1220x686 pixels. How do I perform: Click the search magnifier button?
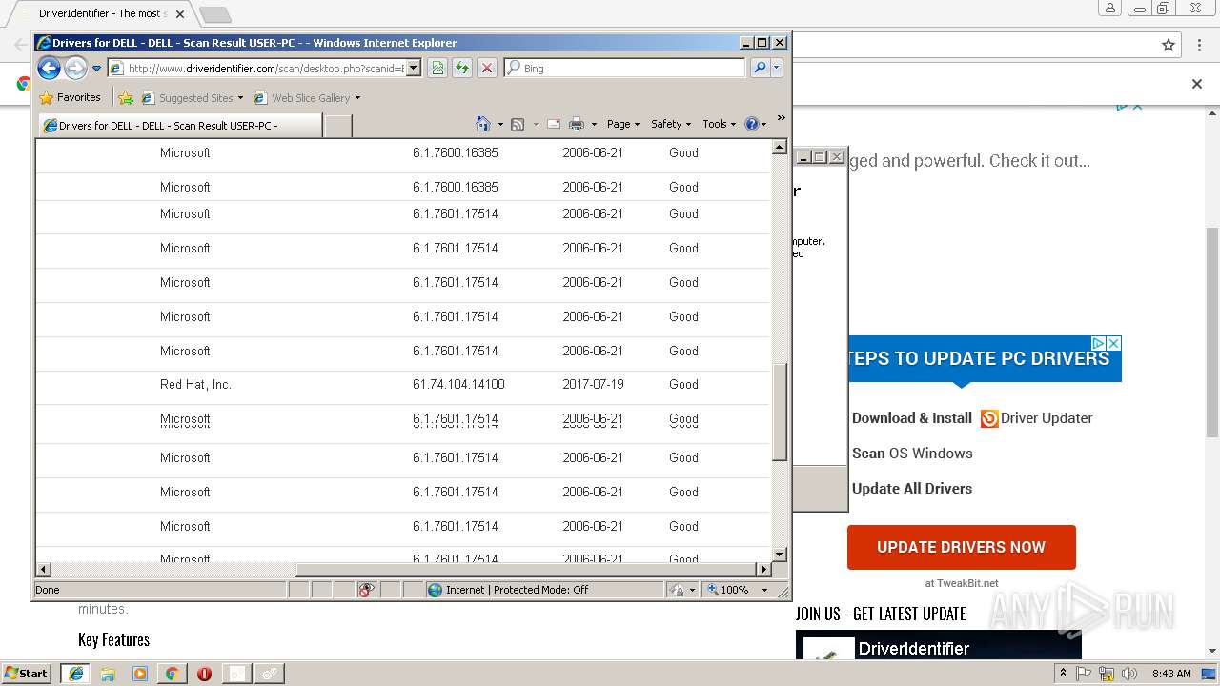point(760,68)
